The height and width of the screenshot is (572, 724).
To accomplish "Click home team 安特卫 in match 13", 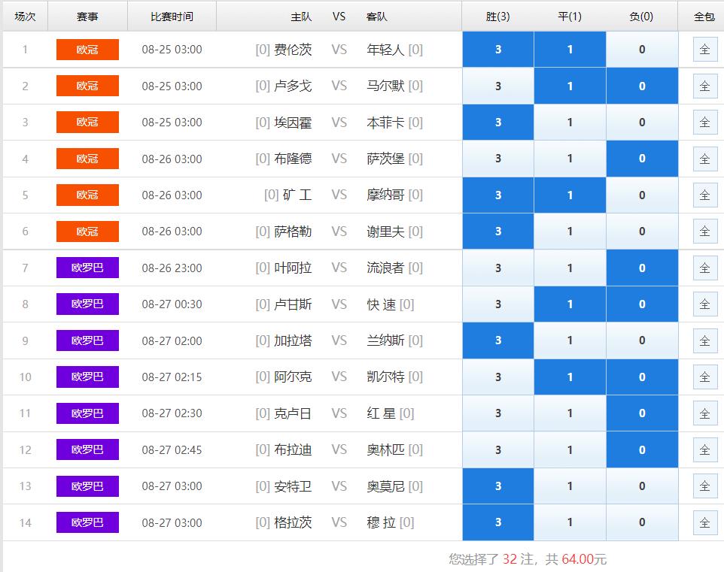I will coord(293,486).
